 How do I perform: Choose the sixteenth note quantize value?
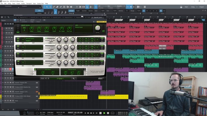59,12
